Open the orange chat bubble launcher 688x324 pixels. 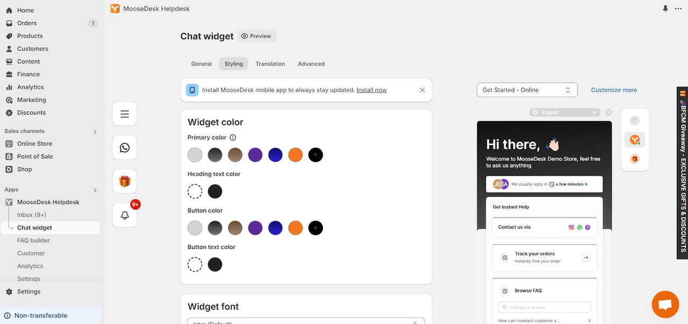[665, 305]
